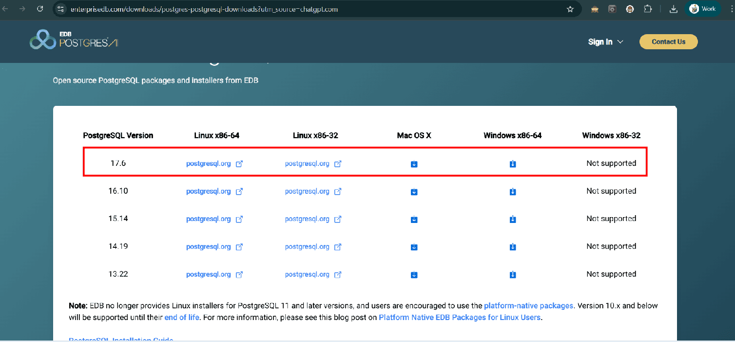Click the EDB Postgres AI logo
Viewport: 735px width, 342px height.
tap(74, 40)
